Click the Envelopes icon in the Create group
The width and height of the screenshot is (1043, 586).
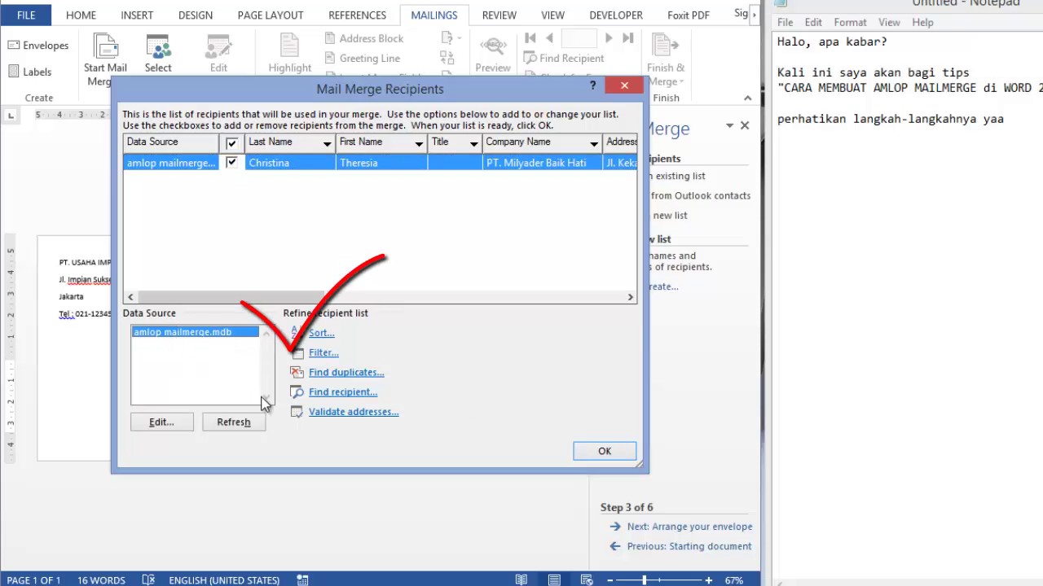click(x=14, y=46)
